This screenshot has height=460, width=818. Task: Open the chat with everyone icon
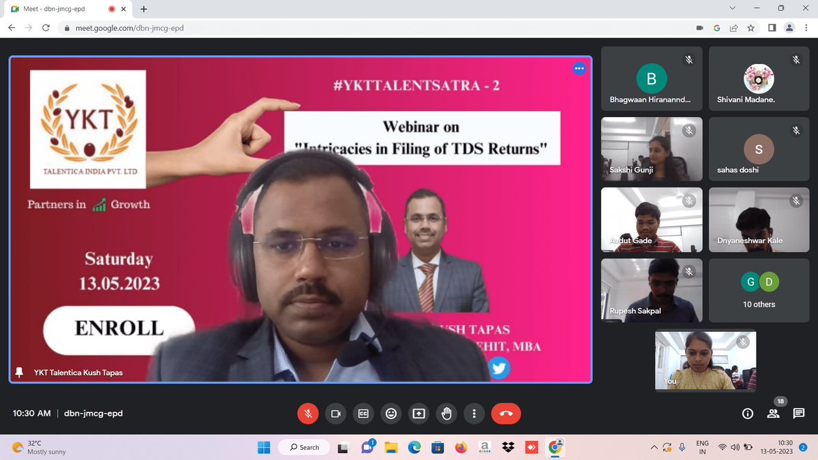point(798,414)
